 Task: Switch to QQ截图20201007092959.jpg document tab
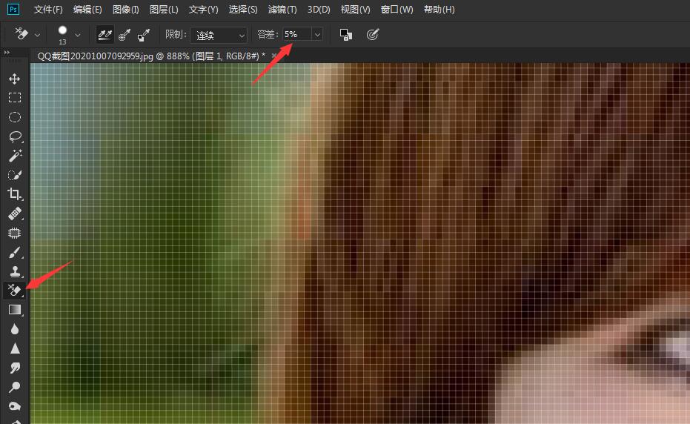(151, 56)
